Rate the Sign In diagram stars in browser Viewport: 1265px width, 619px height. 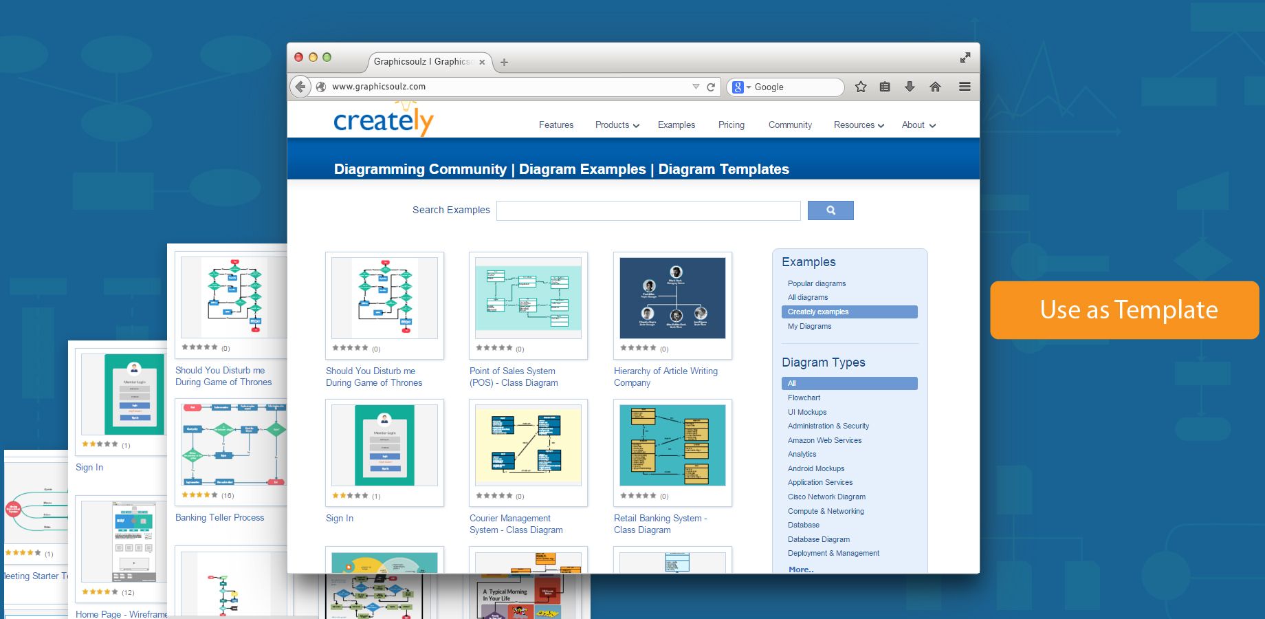pos(350,495)
